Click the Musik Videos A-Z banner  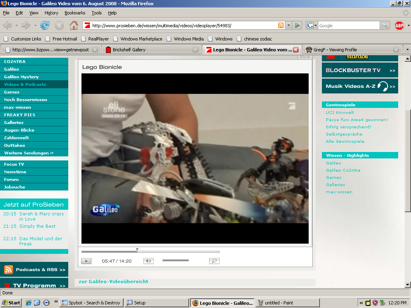[x=360, y=86]
